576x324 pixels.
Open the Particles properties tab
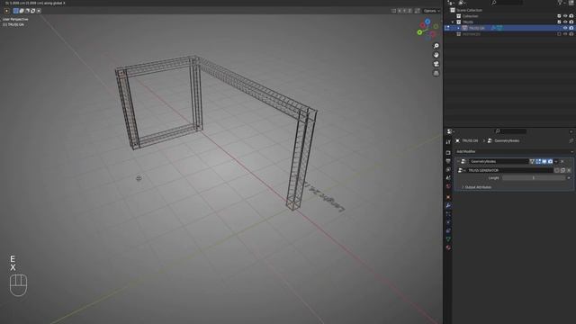pyautogui.click(x=448, y=214)
